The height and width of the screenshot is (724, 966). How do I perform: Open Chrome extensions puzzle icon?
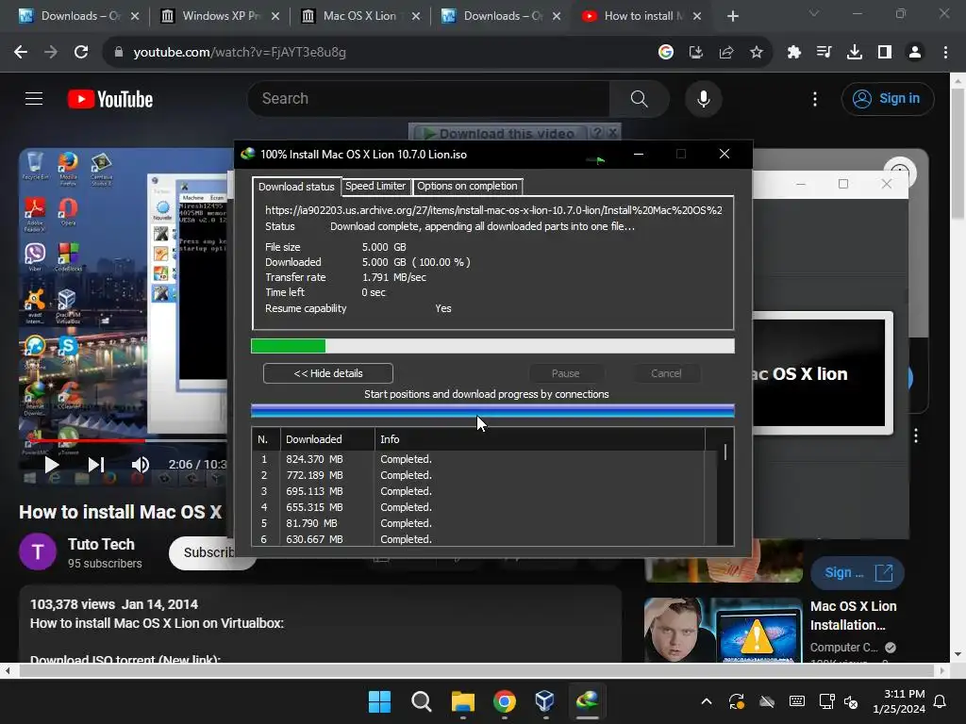794,53
